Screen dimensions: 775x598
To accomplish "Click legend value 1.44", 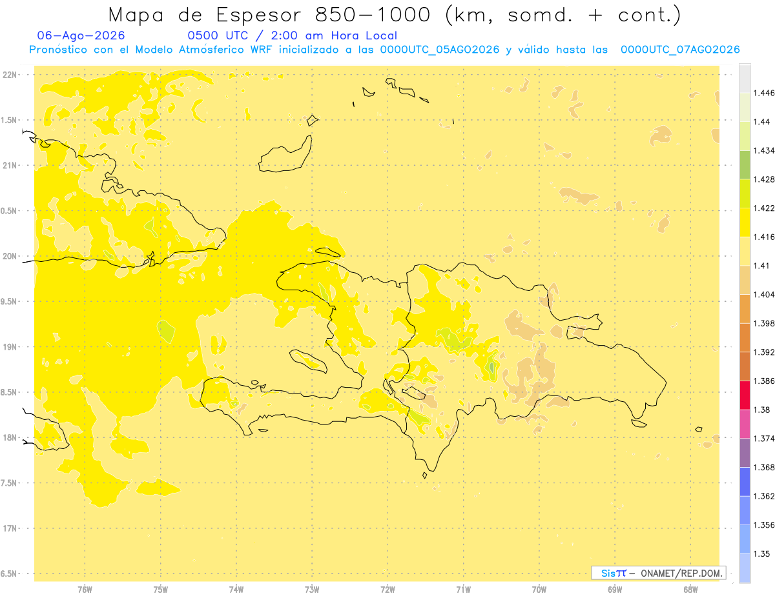I will pyautogui.click(x=761, y=122).
